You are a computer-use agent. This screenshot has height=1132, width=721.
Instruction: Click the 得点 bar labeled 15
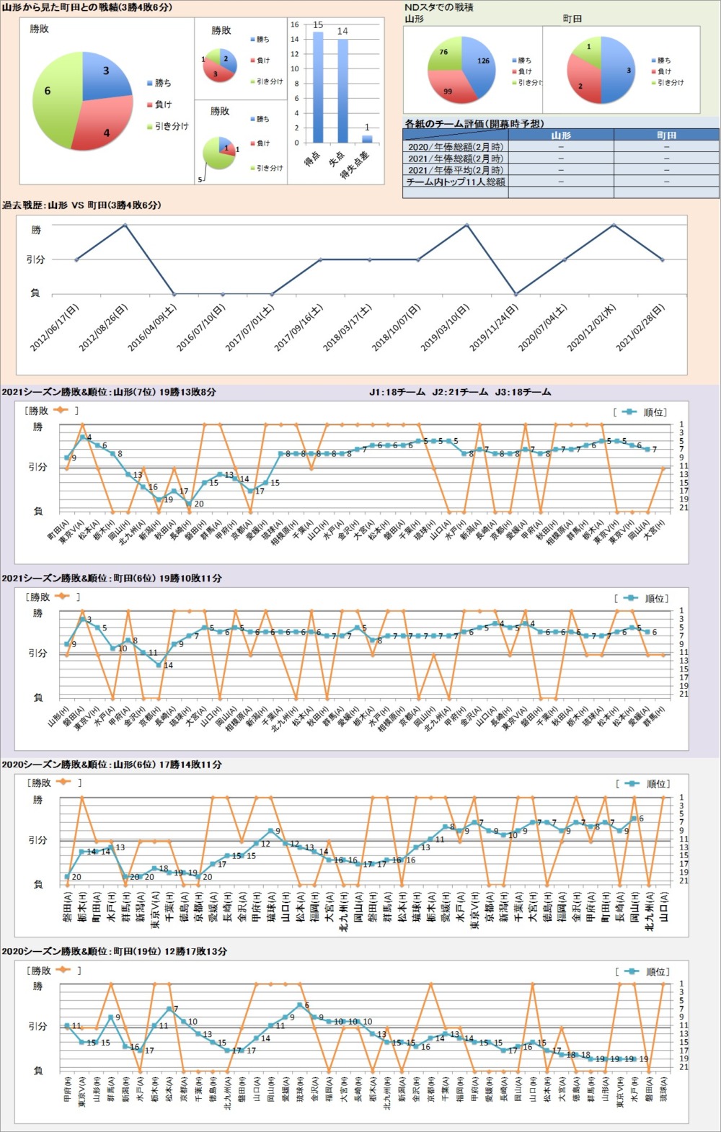coord(318,86)
